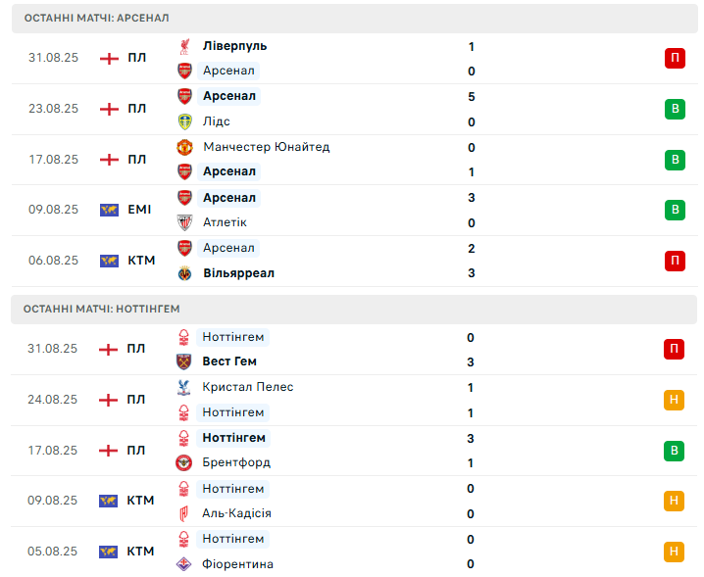Image resolution: width=704 pixels, height=577 pixels.
Task: Click the Brentford club crest icon
Action: pyautogui.click(x=184, y=462)
